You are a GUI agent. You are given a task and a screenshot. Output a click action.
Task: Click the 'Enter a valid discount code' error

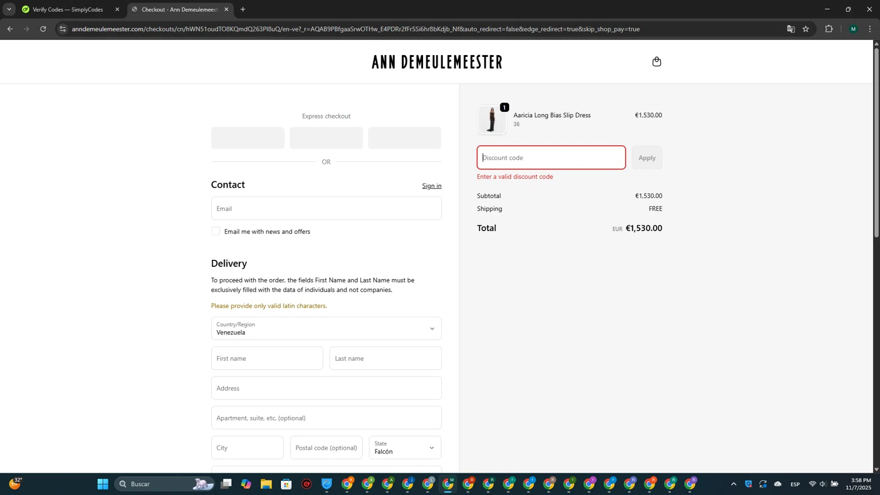[515, 177]
